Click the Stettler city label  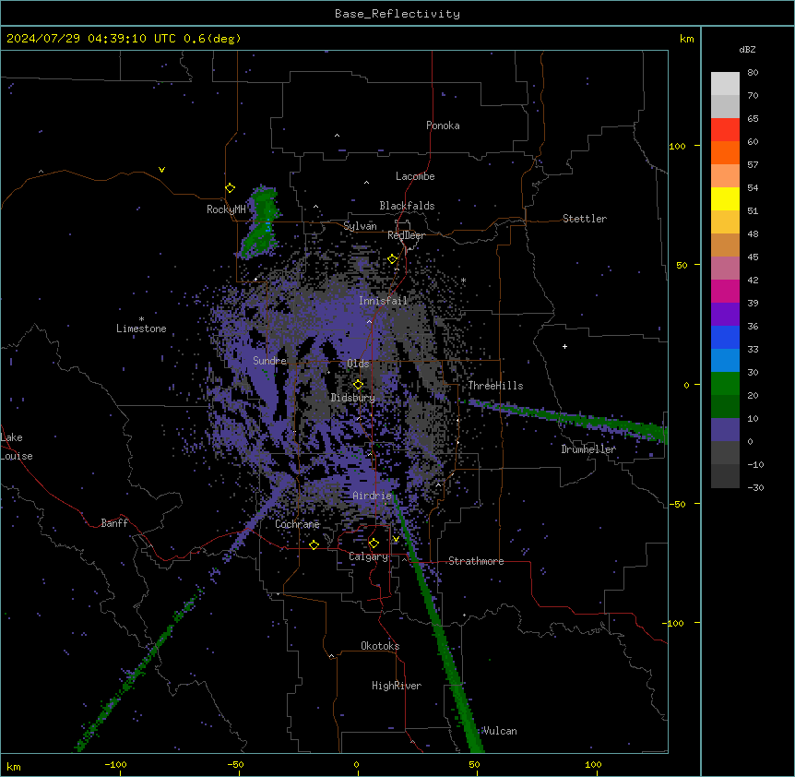click(585, 219)
